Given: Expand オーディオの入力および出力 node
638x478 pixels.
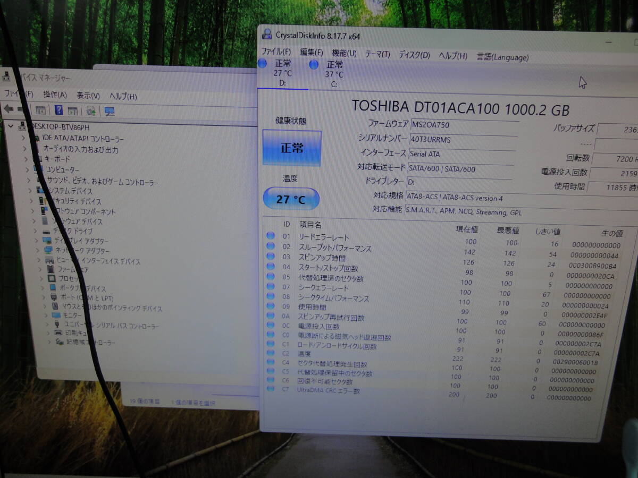Looking at the screenshot, I should [x=24, y=148].
